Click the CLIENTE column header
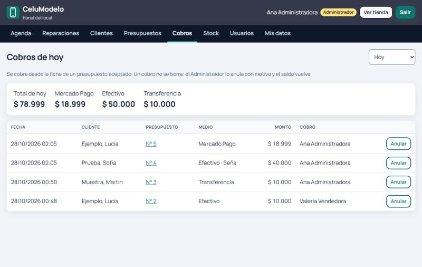Image resolution: width=422 pixels, height=267 pixels. (91, 127)
